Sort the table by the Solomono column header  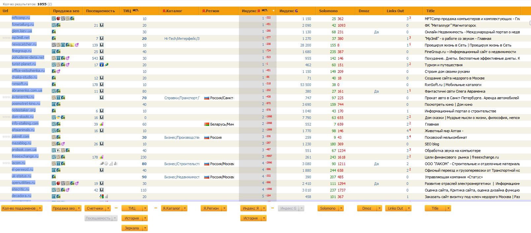pyautogui.click(x=328, y=11)
